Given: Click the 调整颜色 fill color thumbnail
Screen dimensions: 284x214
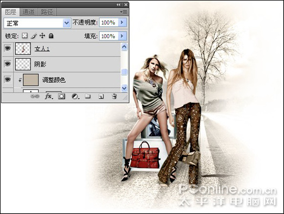Looking at the screenshot, I should coord(30,80).
